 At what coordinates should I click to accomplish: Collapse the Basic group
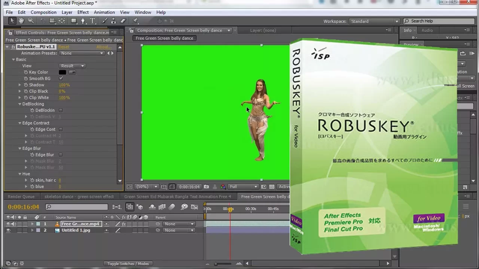[13, 59]
